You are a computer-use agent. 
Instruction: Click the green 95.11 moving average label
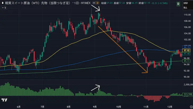[x=187, y=61]
